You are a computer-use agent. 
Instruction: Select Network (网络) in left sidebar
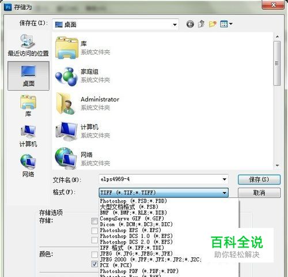click(28, 166)
